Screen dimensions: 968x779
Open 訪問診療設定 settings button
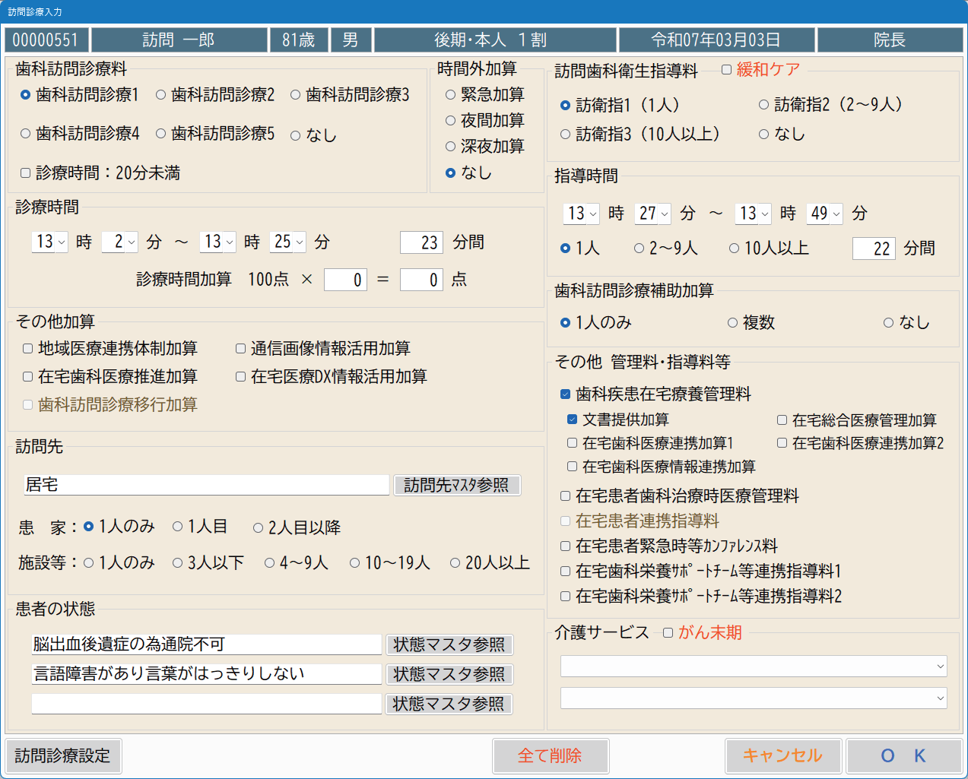[63, 756]
